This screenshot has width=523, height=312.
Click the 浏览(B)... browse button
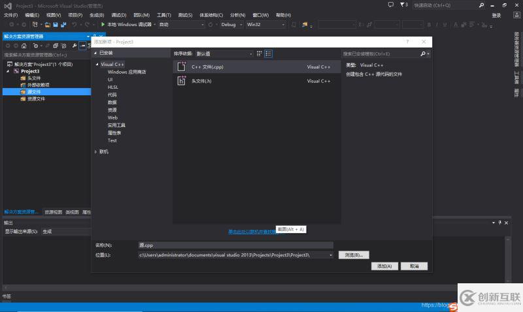354,255
